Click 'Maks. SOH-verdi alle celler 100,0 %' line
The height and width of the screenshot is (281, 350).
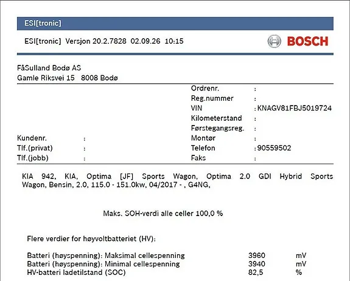point(163,214)
